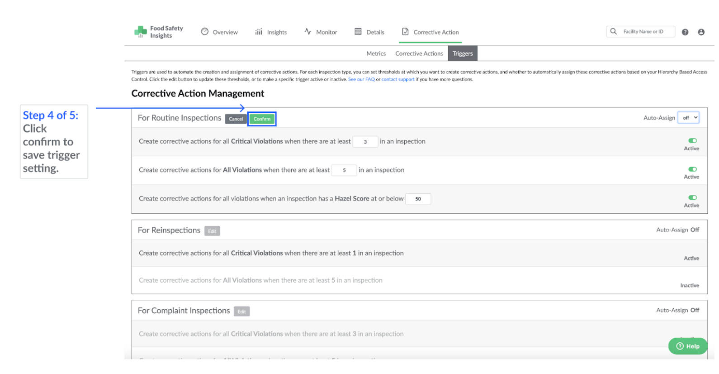Open the See our FAQ link
Screen dimensions: 719x374
(x=361, y=79)
